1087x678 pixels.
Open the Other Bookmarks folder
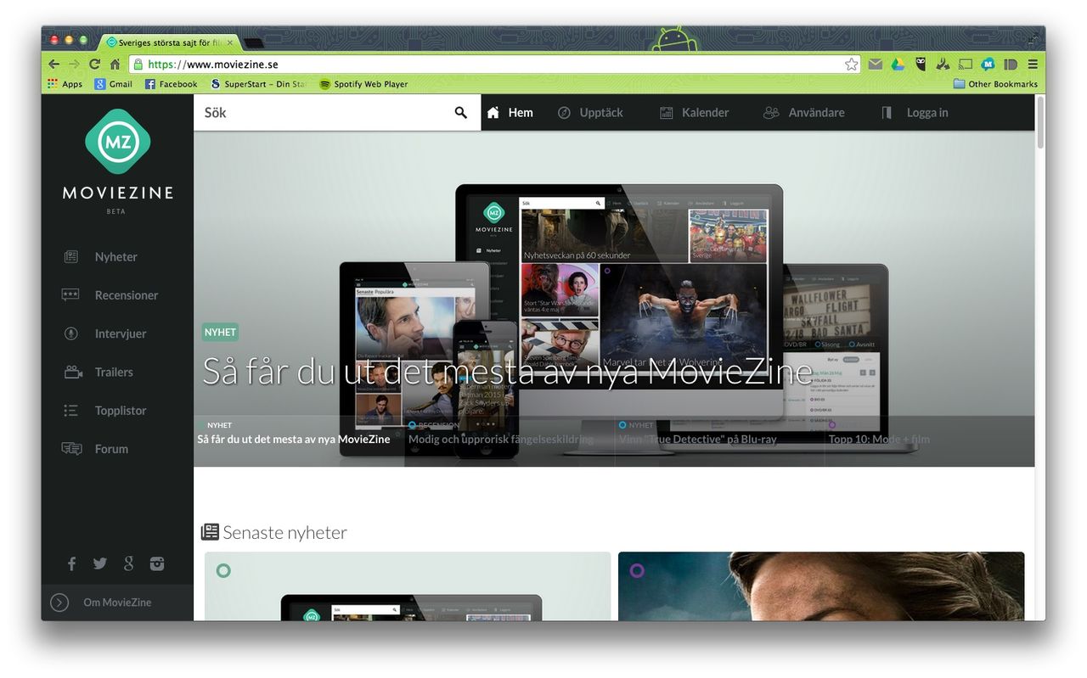995,84
